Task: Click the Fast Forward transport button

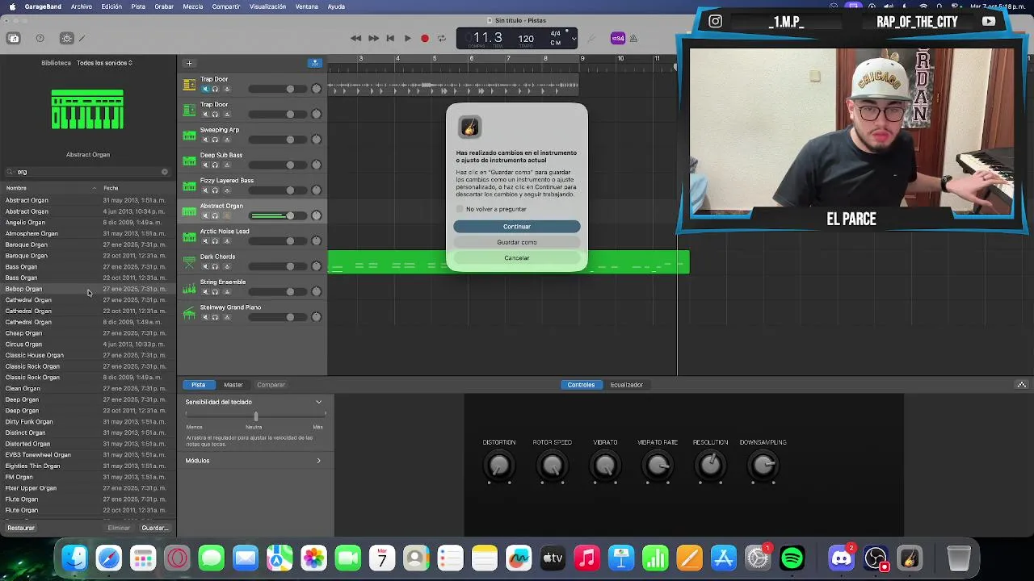Action: click(373, 38)
